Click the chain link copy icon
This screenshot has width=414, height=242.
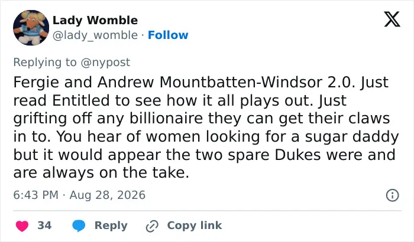(152, 226)
